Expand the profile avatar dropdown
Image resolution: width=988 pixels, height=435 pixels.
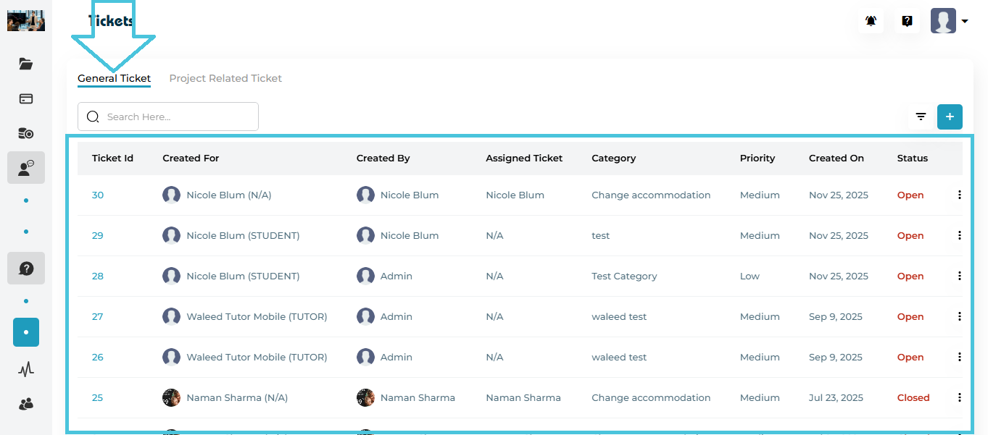[x=950, y=21]
